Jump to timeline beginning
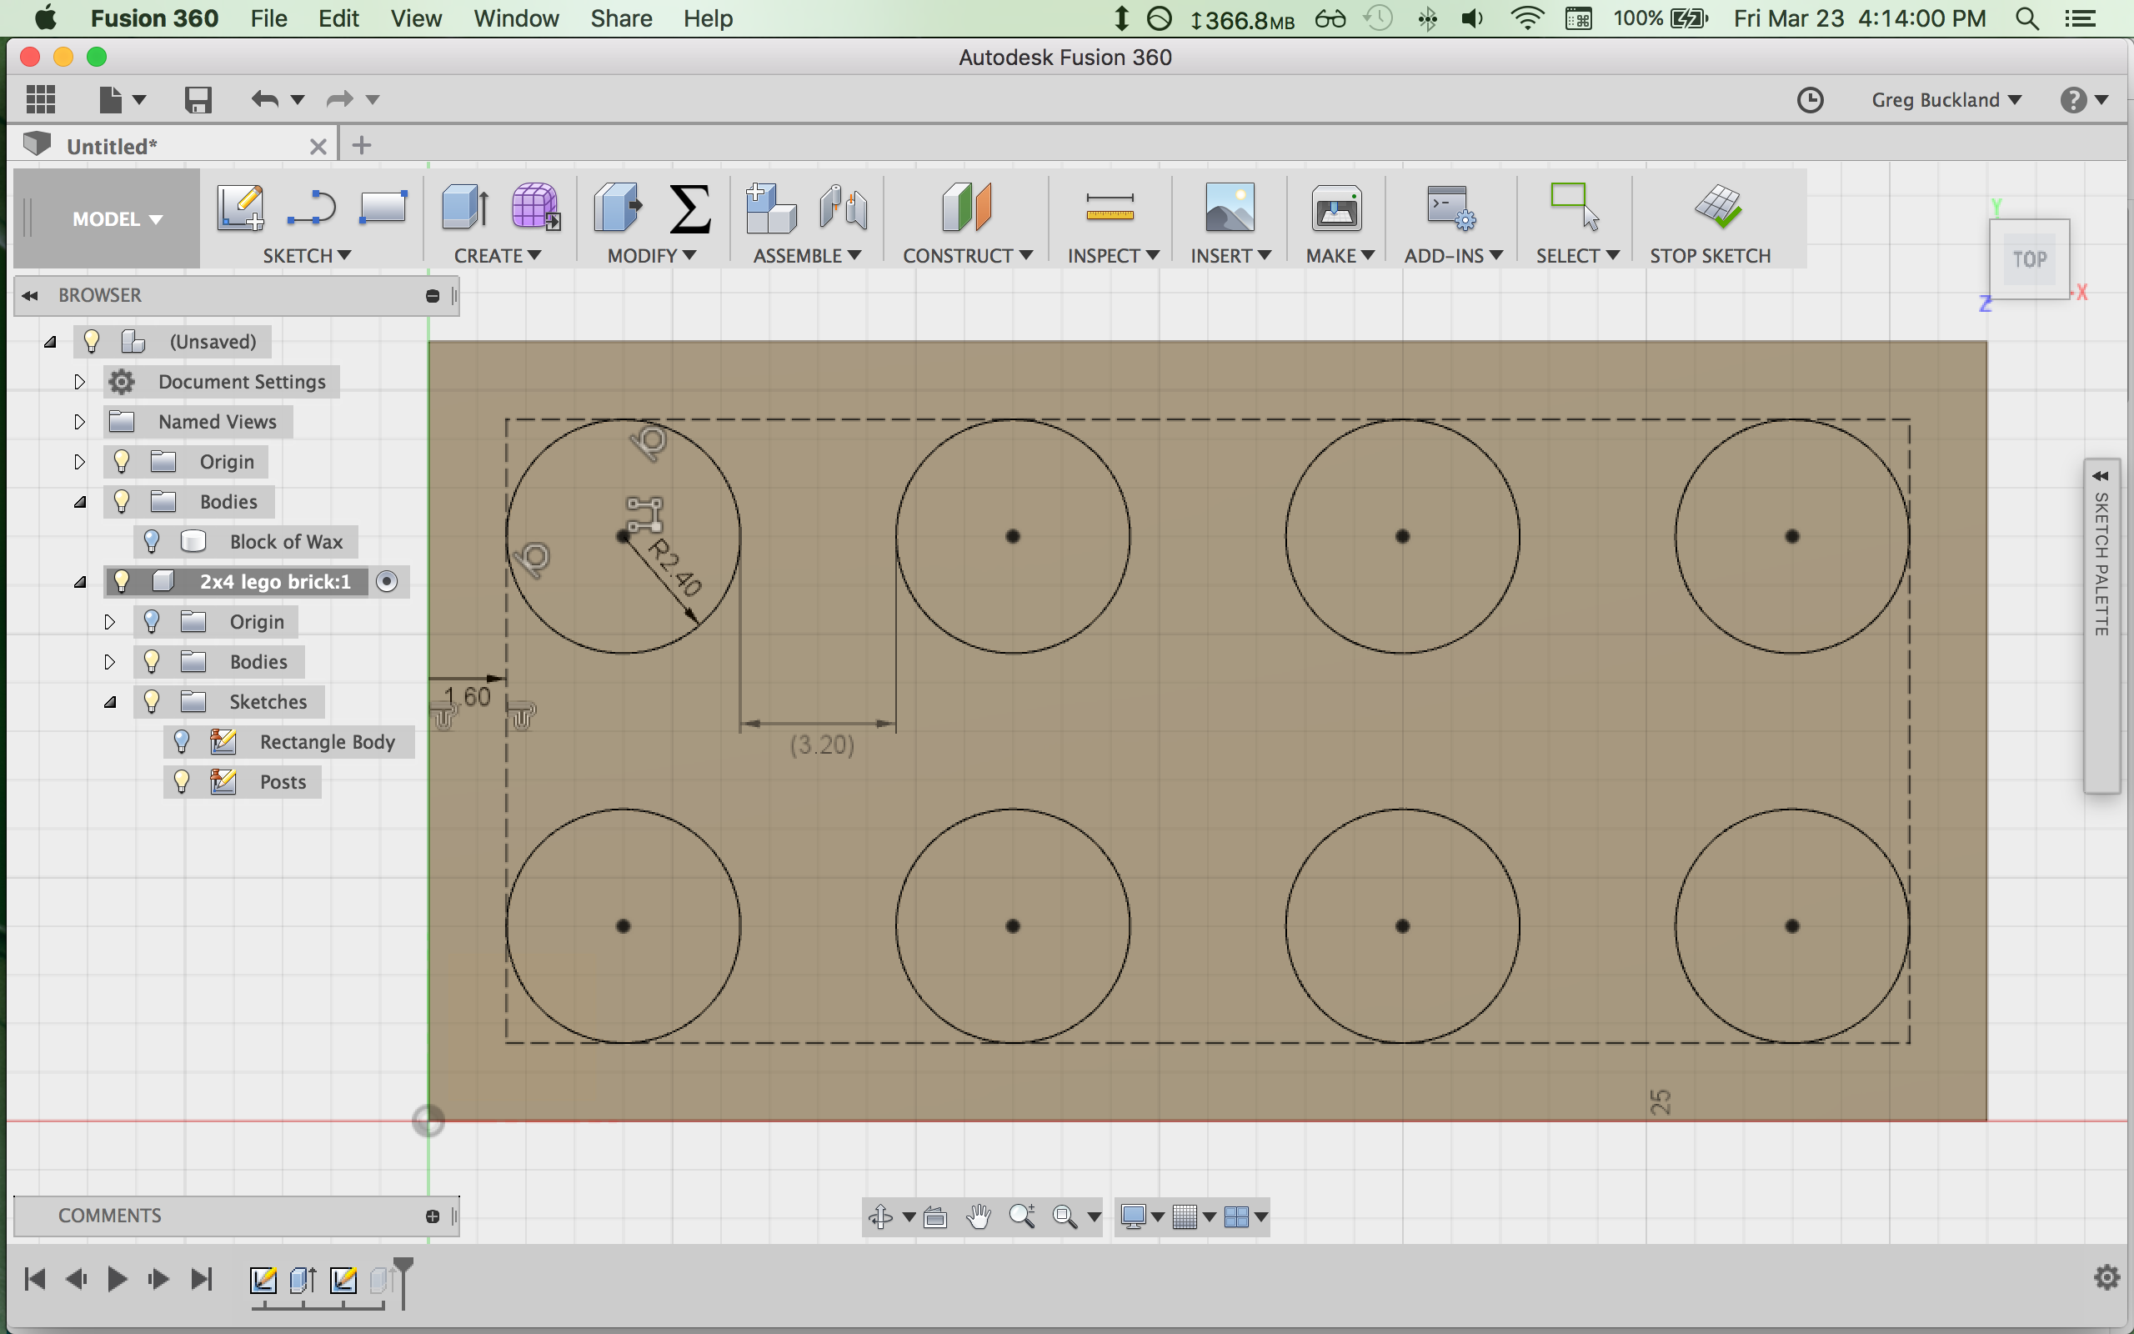Viewport: 2134px width, 1334px height. (34, 1278)
